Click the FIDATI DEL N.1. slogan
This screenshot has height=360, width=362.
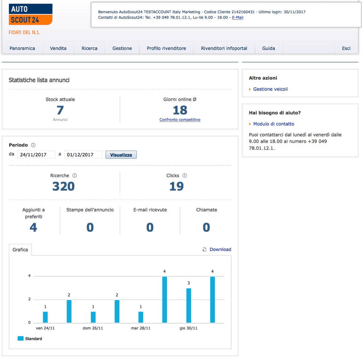point(24,32)
